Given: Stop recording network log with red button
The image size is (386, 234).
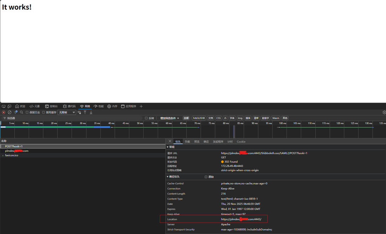Looking at the screenshot, I should 3,112.
